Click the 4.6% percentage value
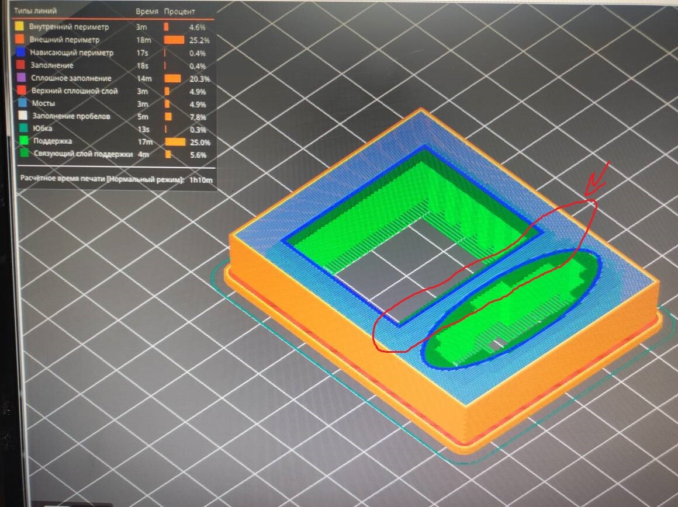 (197, 27)
